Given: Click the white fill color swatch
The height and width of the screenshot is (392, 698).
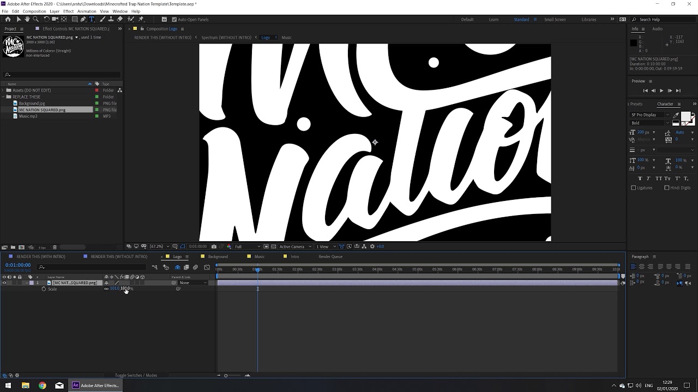Looking at the screenshot, I should (x=685, y=116).
